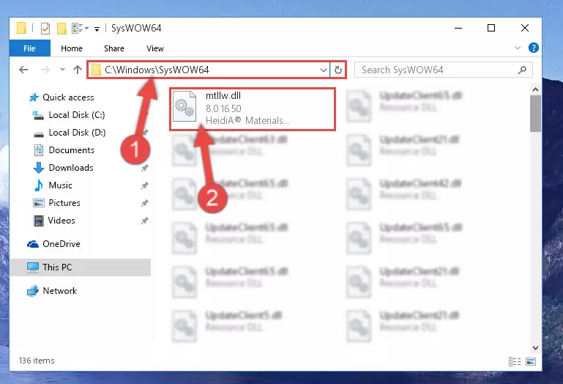This screenshot has height=384, width=563.
Task: Click the address bar path C:\Windows\SysWOW64
Action: tap(157, 70)
